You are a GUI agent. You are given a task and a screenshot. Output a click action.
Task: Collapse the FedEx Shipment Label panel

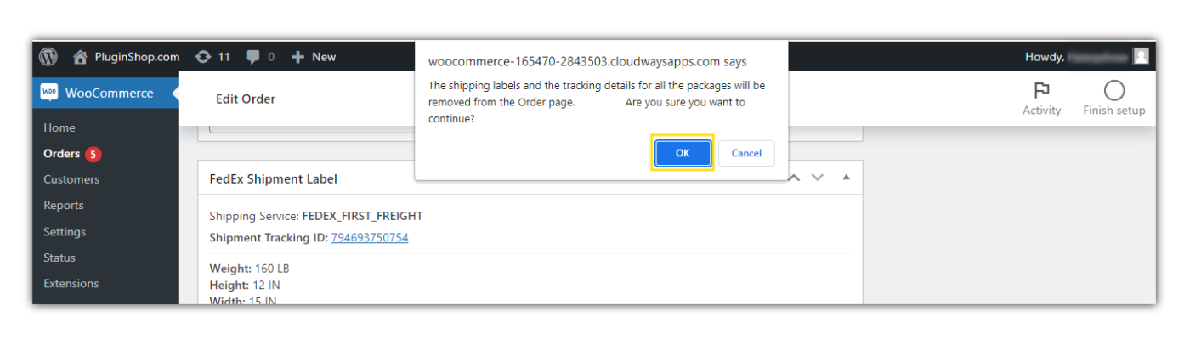tap(846, 178)
